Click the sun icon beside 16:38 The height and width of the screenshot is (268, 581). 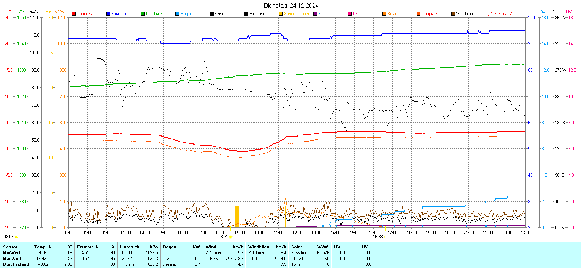(x=385, y=237)
